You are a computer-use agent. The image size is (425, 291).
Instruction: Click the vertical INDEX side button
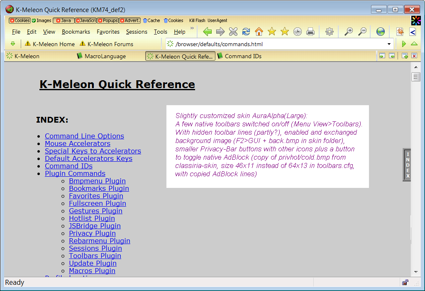pos(407,165)
